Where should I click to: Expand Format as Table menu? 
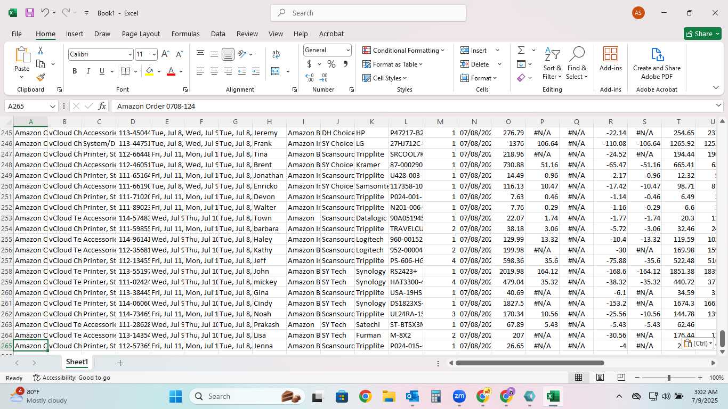393,64
